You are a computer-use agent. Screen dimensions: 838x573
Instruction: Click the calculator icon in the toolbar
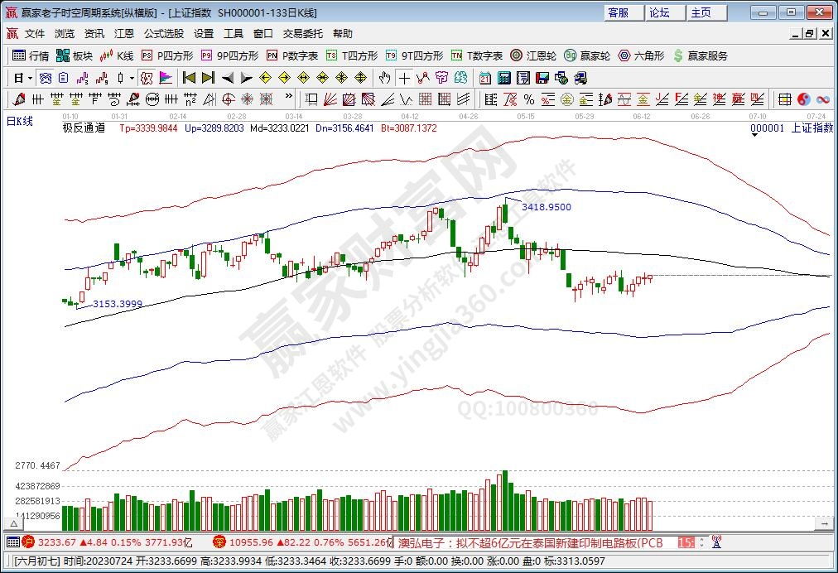[x=504, y=78]
